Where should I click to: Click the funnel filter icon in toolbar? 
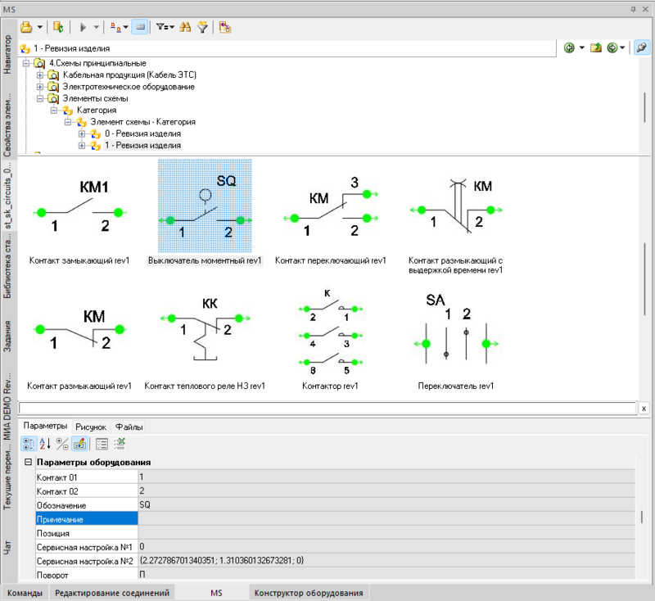(202, 27)
